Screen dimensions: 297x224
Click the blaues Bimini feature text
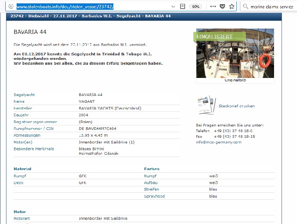click(x=91, y=149)
